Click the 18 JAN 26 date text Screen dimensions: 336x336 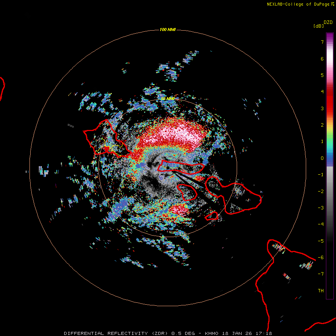click(238, 333)
